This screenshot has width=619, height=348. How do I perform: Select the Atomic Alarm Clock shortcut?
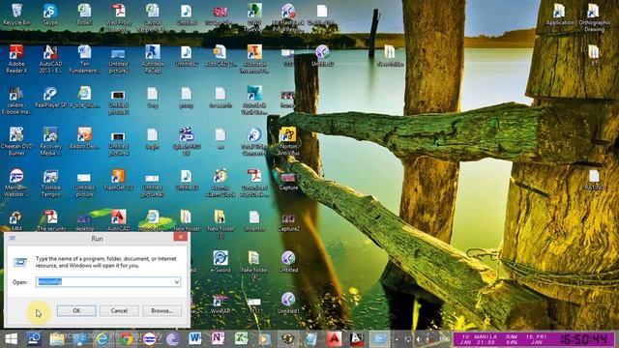tap(221, 183)
